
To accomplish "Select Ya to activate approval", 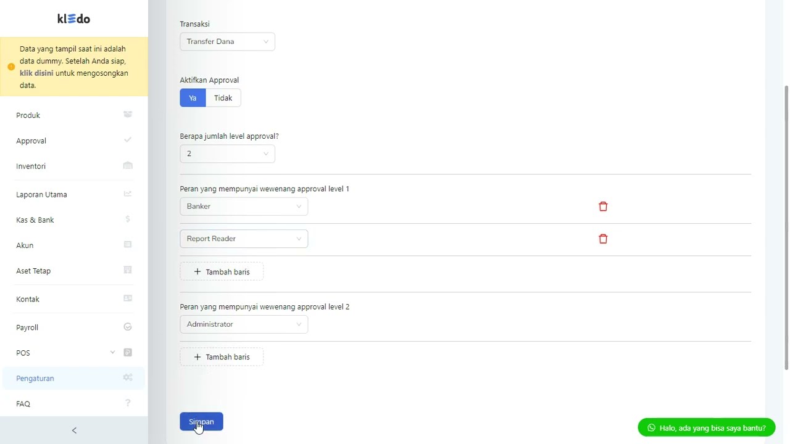I will point(193,98).
